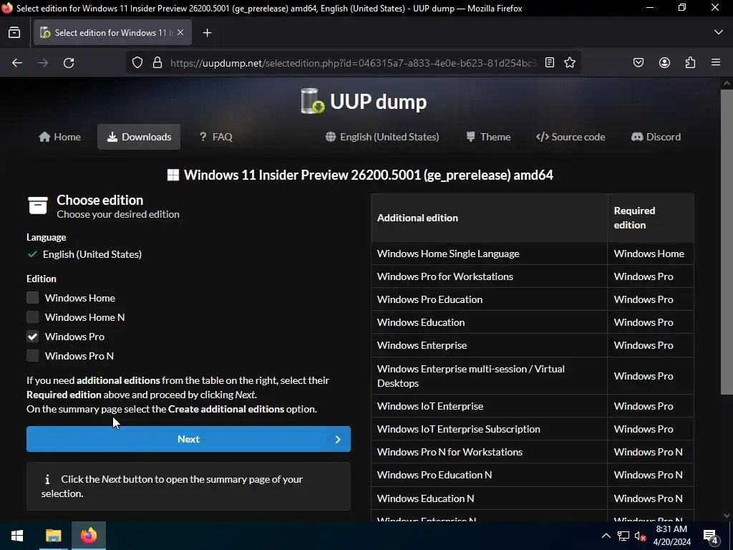Click the UUP dump logo

(364, 101)
